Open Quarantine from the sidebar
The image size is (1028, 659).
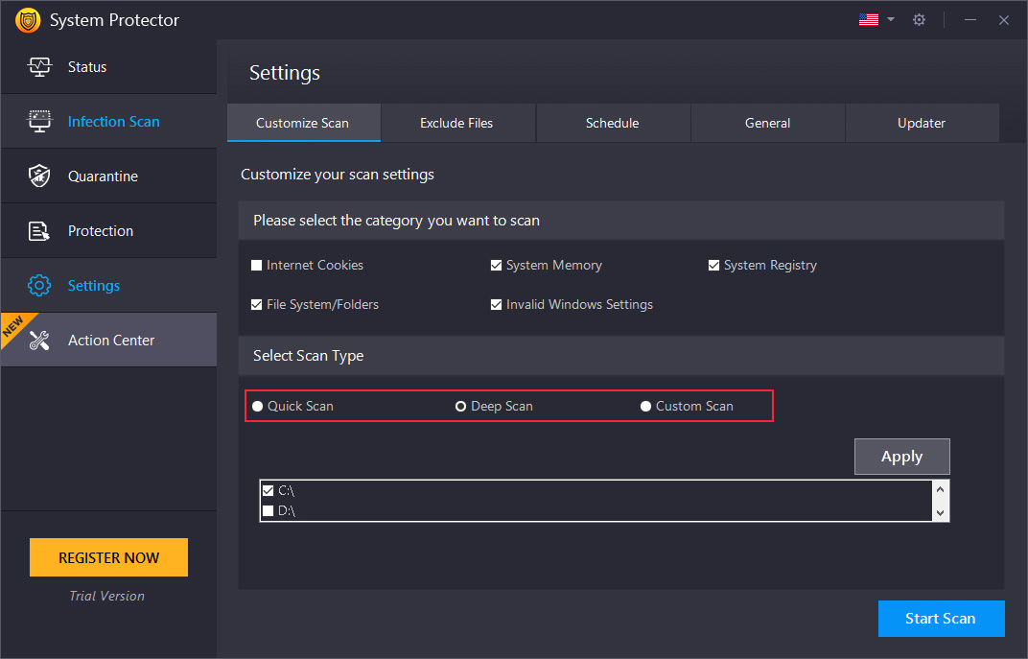click(39, 176)
